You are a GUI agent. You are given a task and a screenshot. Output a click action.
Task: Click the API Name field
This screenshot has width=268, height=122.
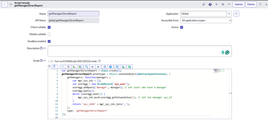tap(74, 20)
